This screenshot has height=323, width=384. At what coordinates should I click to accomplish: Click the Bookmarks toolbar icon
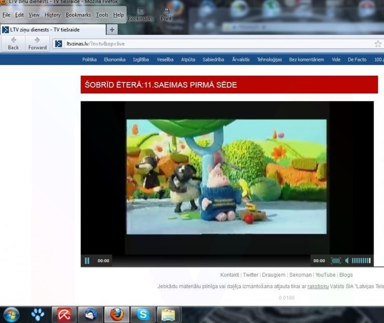140,14
